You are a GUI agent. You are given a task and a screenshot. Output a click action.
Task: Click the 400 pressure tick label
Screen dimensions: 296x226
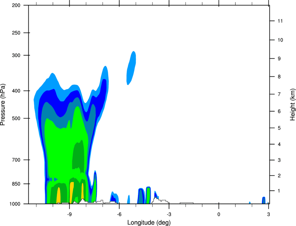(x=16, y=91)
